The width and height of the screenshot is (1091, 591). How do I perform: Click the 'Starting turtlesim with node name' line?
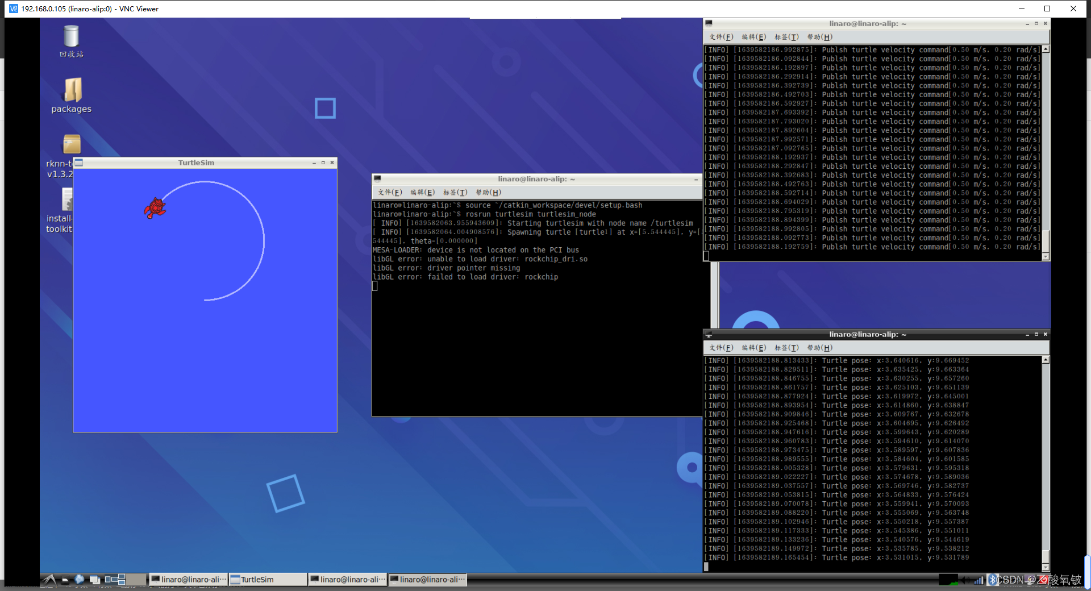point(533,223)
